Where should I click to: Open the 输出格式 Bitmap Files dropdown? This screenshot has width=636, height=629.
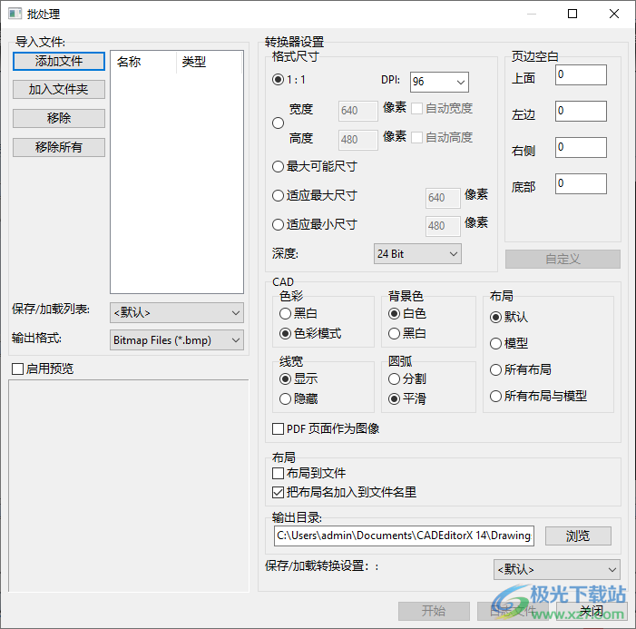point(177,340)
